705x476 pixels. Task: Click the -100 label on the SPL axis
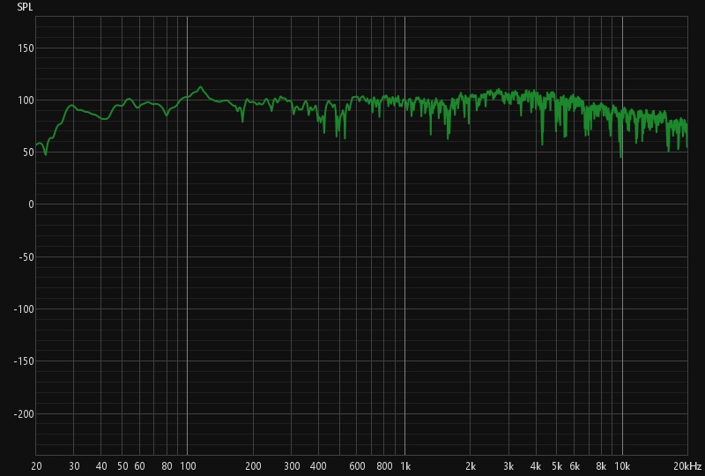(x=24, y=309)
